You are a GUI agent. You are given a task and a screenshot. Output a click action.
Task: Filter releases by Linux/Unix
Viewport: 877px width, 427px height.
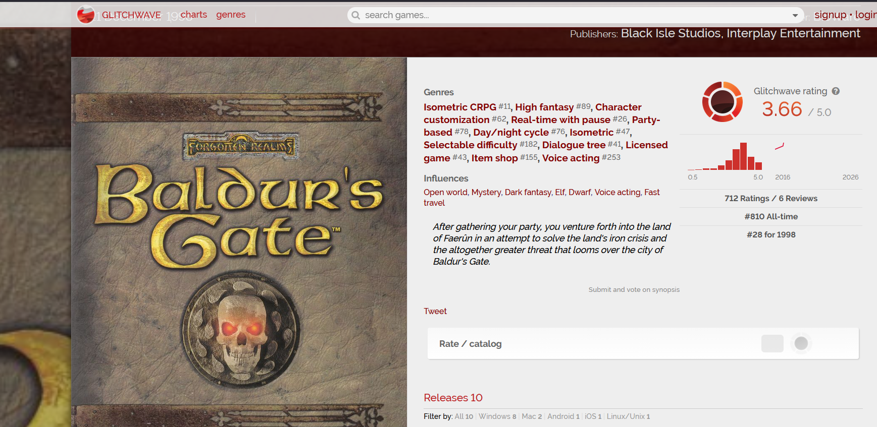(x=629, y=416)
